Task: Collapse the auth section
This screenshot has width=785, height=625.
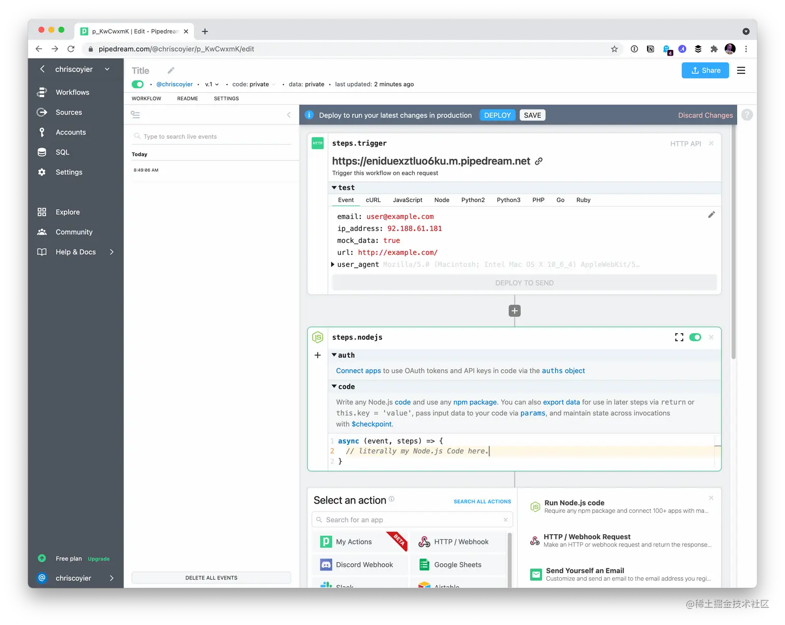Action: pos(334,355)
